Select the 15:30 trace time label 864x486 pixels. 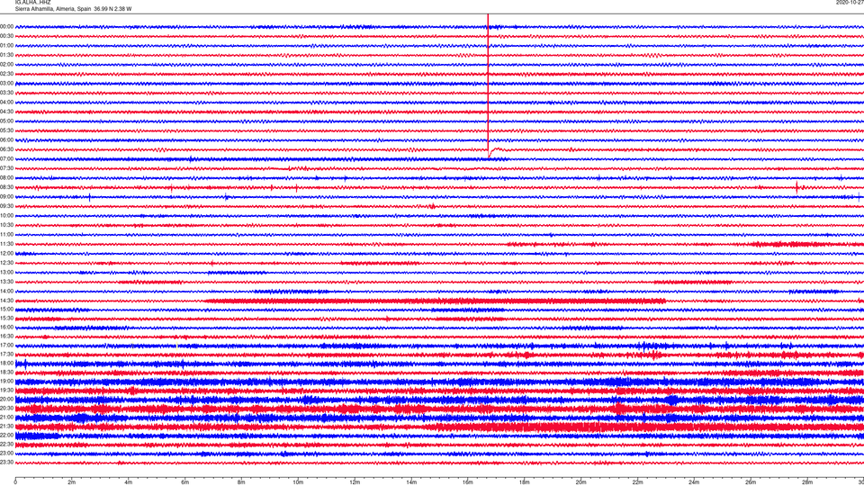[x=6, y=319]
